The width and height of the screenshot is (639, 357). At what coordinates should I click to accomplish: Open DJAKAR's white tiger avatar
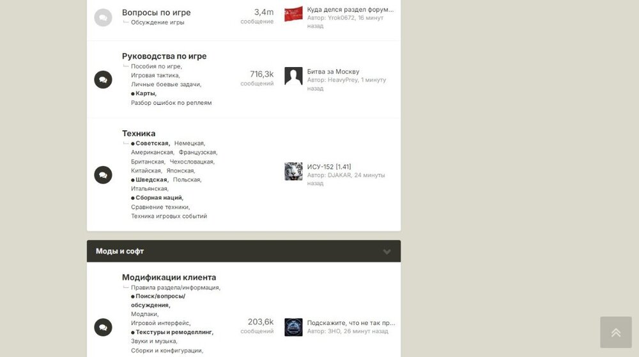pyautogui.click(x=293, y=171)
